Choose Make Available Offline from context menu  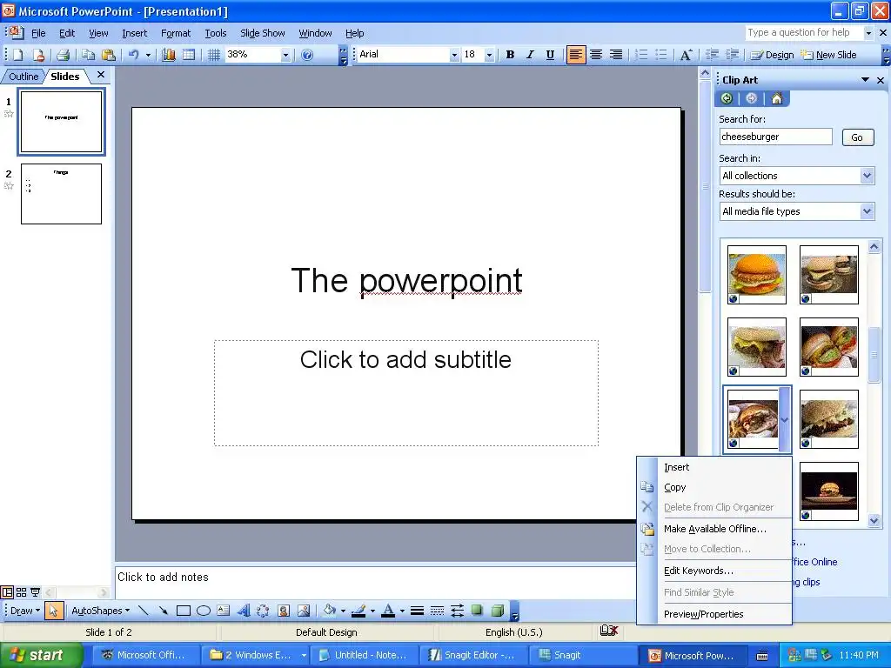pyautogui.click(x=715, y=529)
